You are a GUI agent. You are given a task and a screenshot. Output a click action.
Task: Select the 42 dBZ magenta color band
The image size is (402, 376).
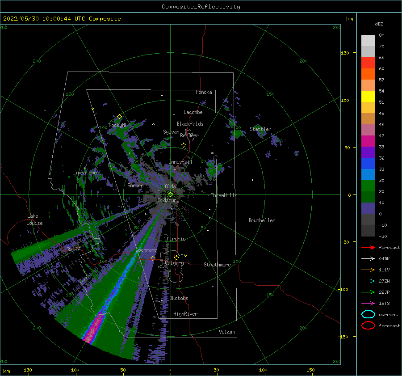(x=368, y=141)
